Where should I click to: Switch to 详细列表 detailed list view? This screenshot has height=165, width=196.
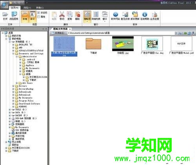[x=96, y=16]
